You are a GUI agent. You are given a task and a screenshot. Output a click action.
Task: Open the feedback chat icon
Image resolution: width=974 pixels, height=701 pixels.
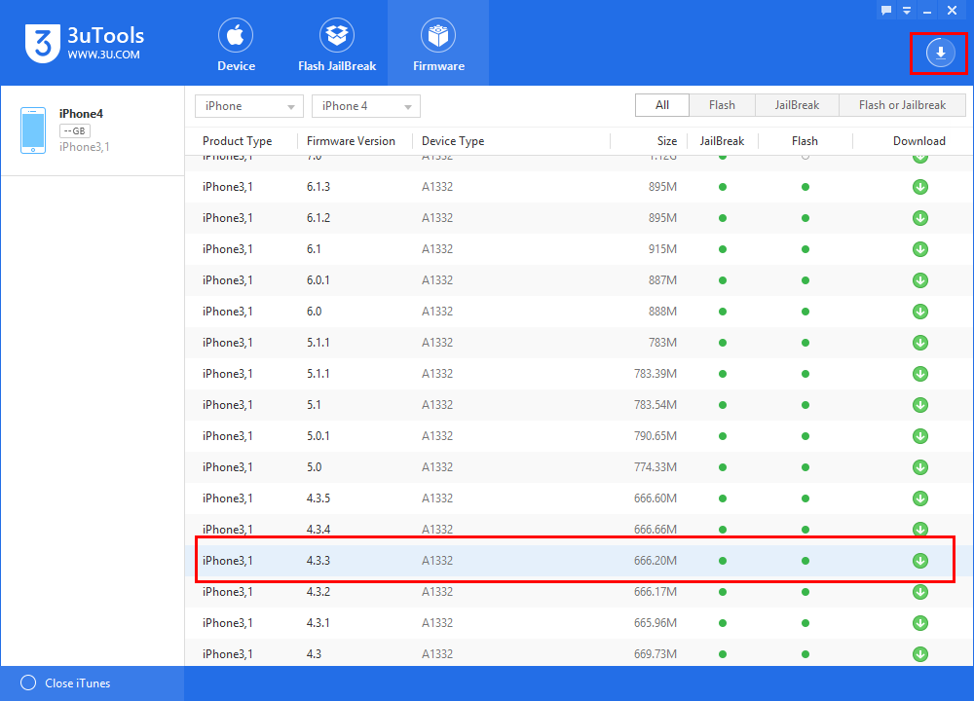point(886,11)
